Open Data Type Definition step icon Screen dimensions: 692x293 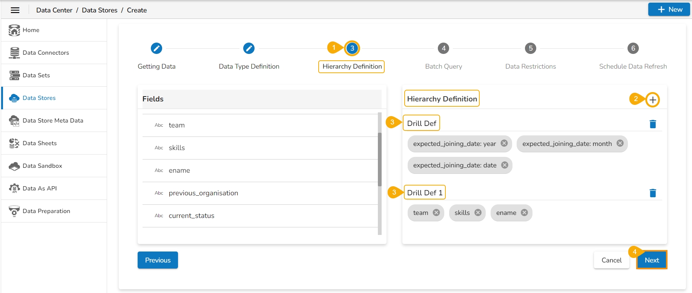point(249,48)
